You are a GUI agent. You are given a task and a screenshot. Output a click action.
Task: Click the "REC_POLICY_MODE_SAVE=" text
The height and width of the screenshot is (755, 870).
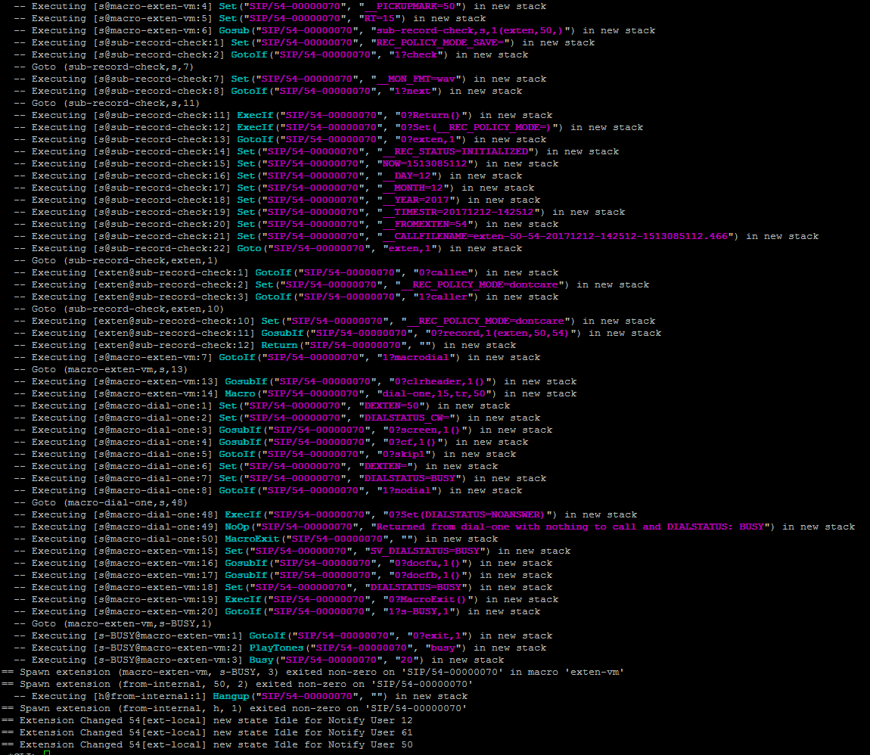click(x=440, y=42)
